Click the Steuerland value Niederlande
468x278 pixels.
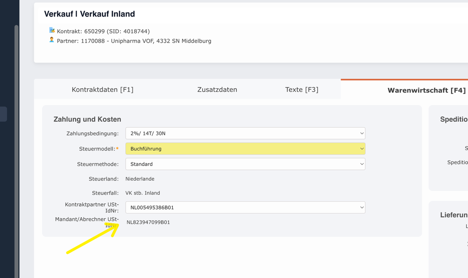(140, 178)
